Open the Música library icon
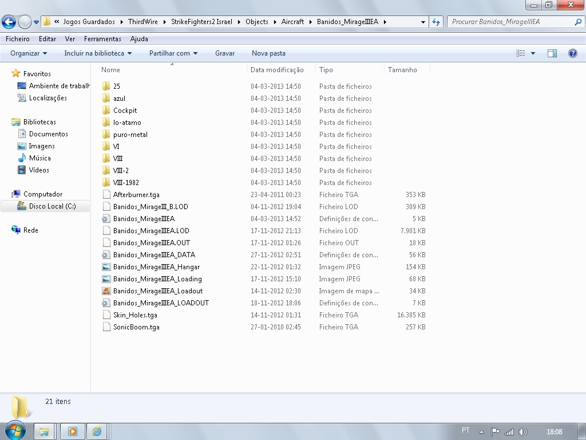This screenshot has width=586, height=440. 22,158
